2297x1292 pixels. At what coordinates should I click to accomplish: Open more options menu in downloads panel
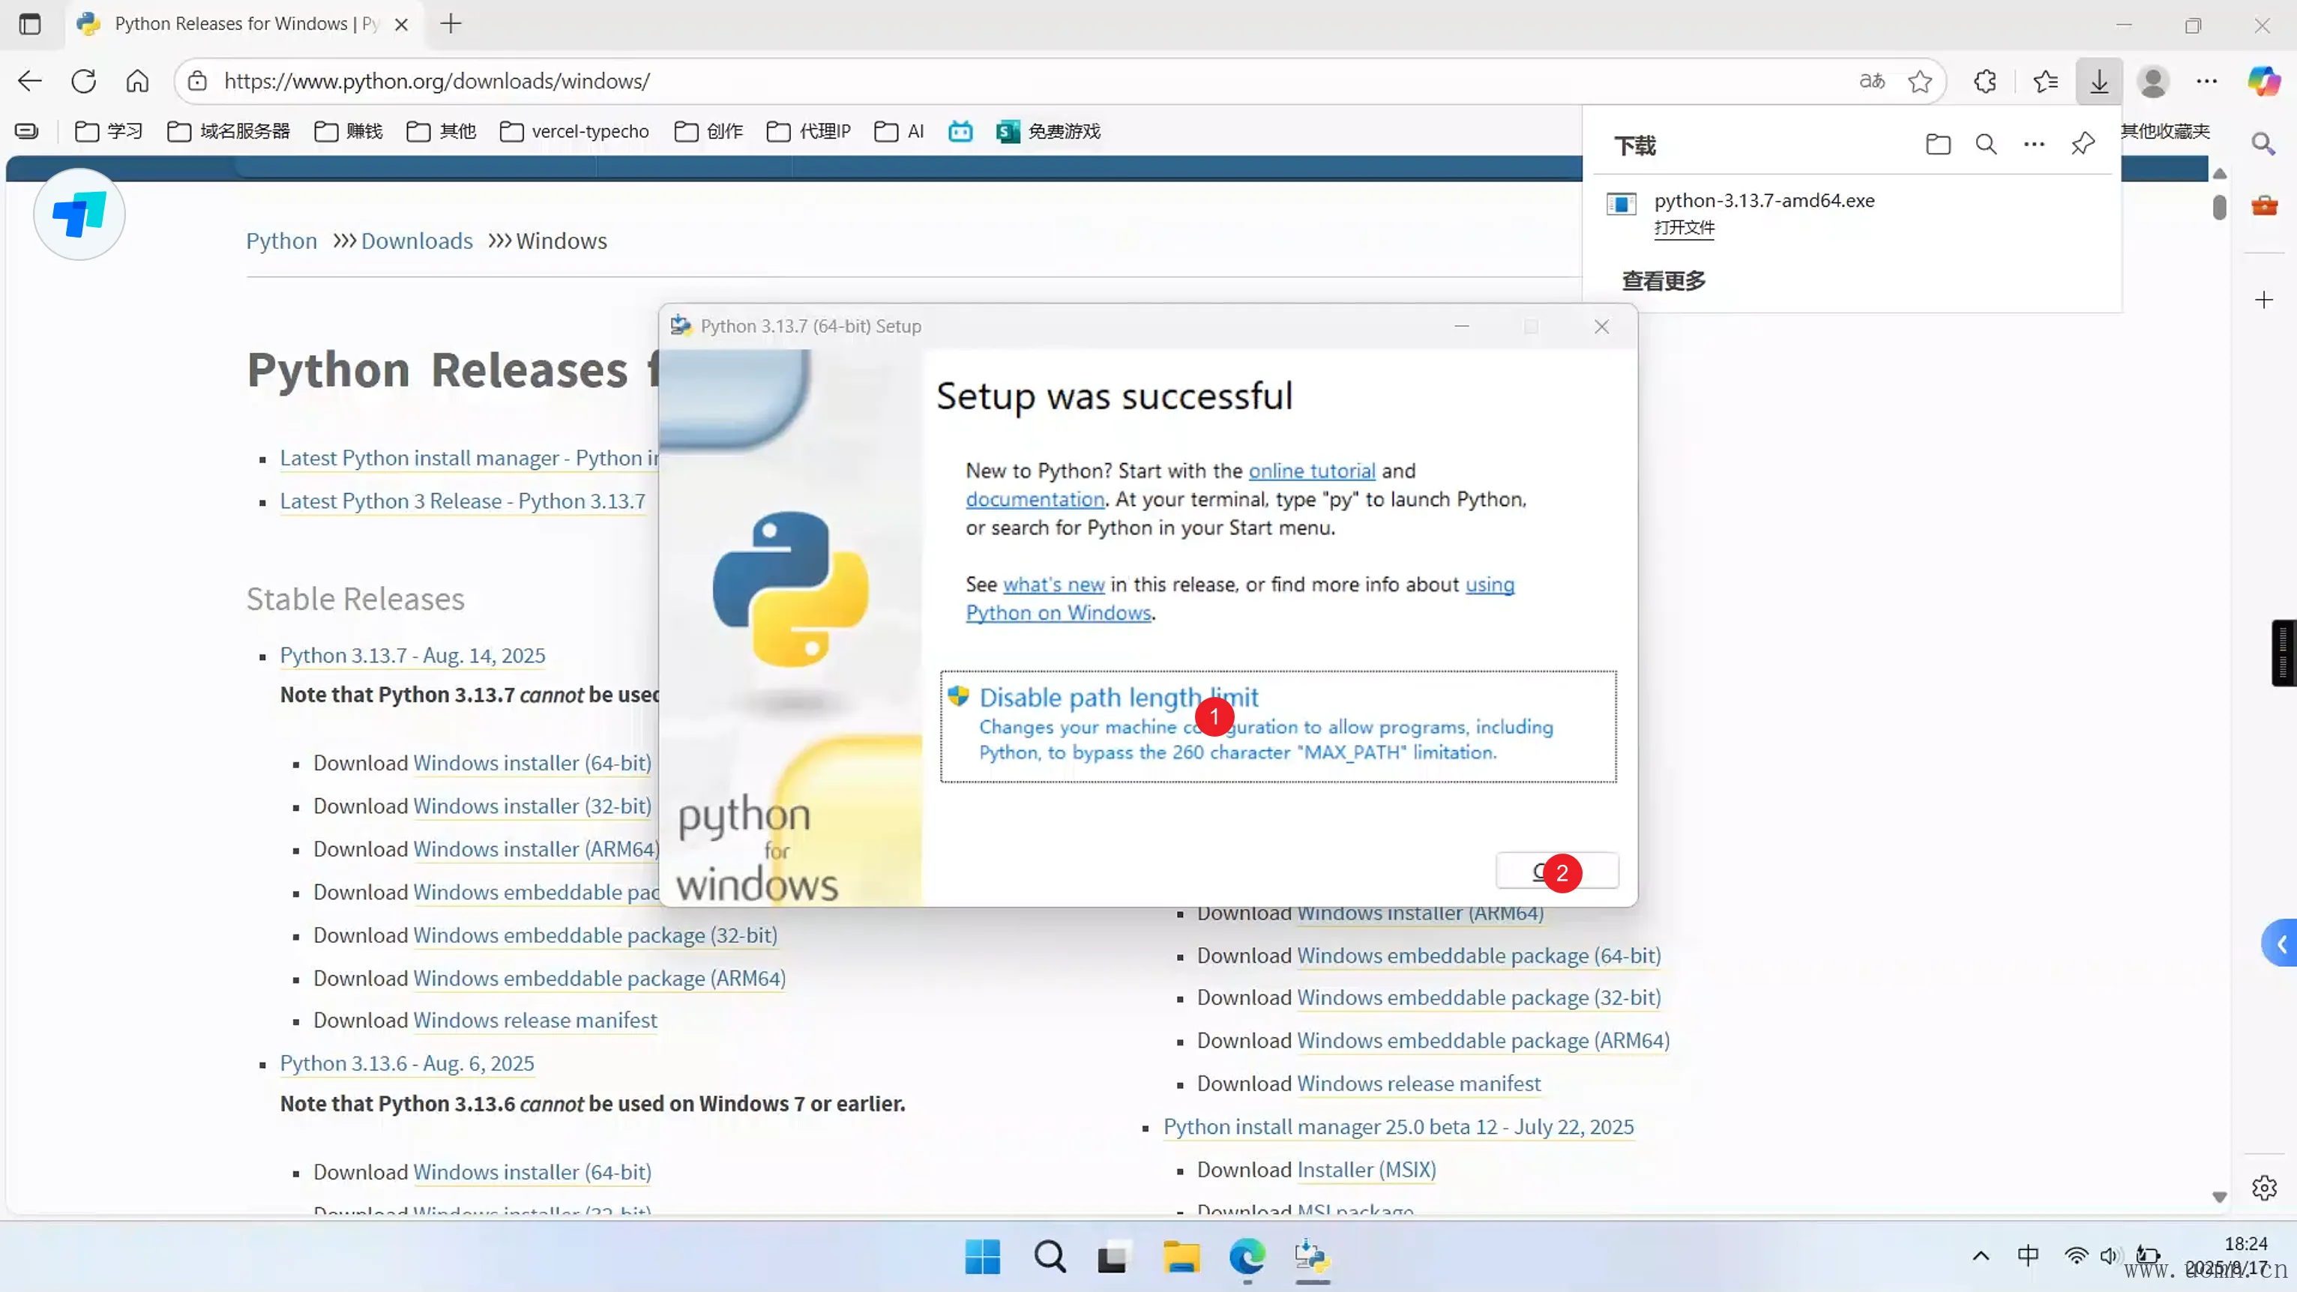[2034, 145]
